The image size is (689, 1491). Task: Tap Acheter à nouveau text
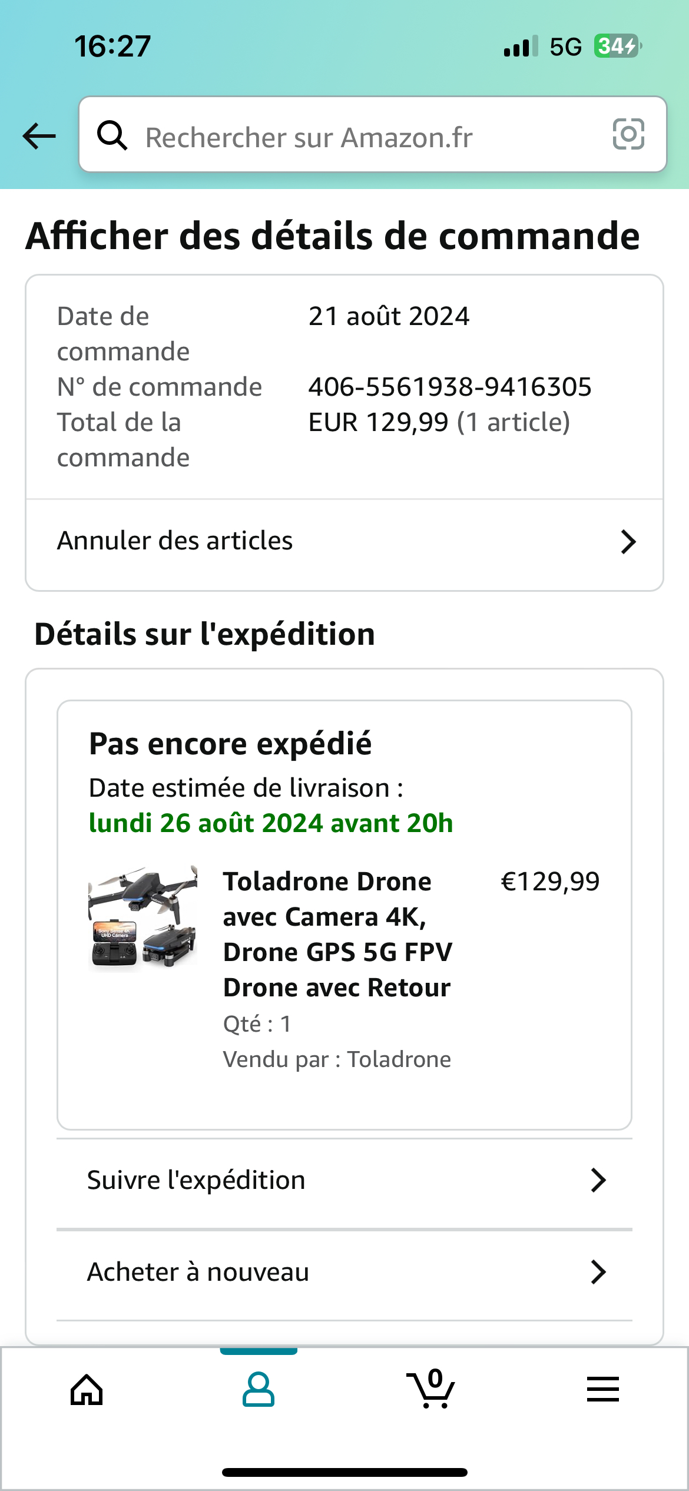coord(198,1272)
